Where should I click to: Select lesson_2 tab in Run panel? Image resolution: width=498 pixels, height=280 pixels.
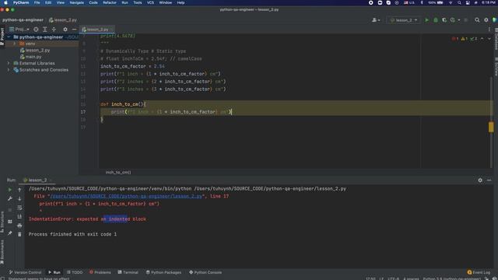(x=37, y=180)
